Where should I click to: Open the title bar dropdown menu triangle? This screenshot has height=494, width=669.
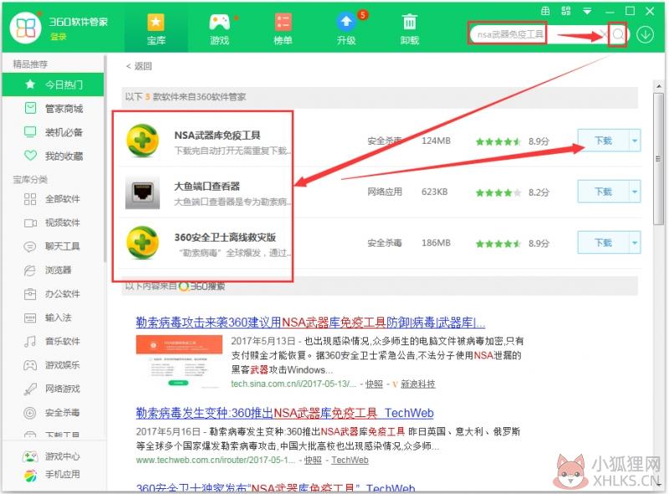pos(587,11)
